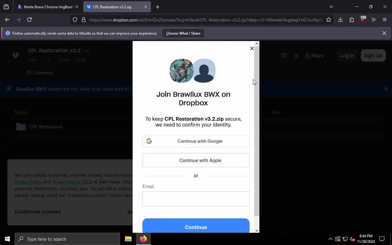Dismiss the Firefox data notification bar
The image size is (392, 245).
tap(384, 33)
